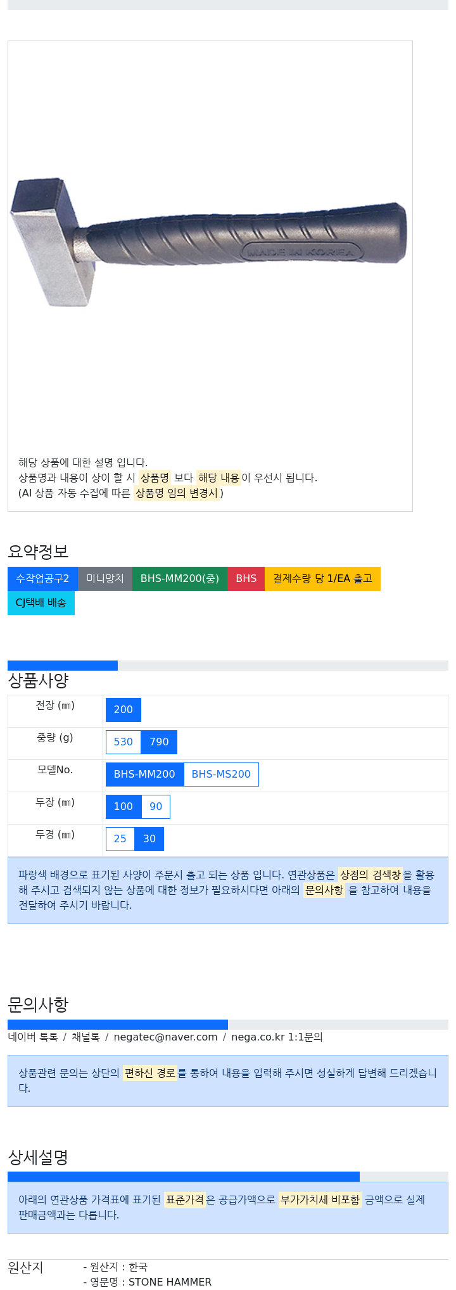
Task: Click the BHS-MM200(중) green tag
Action: pos(180,579)
